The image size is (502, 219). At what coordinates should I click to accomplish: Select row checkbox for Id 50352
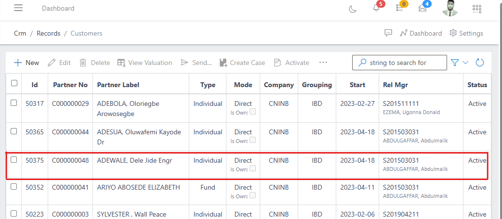pos(14,186)
